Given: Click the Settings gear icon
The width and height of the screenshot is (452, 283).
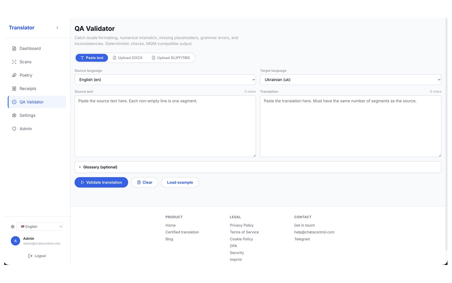Looking at the screenshot, I should point(14,115).
